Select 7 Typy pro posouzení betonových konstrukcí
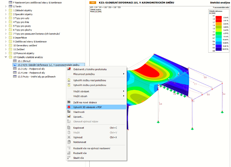The width and height of the screenshot is (231, 167). point(36,34)
